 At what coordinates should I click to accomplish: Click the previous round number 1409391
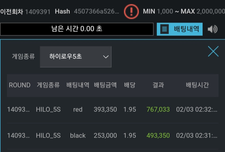click(38, 12)
